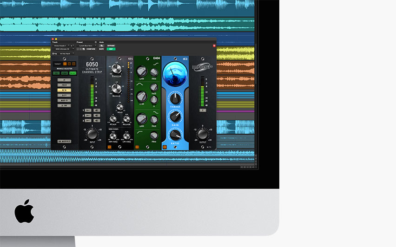Open the Lunch Box Hero preset dropdown
Viewport: 396px width, 247px height.
pos(86,45)
